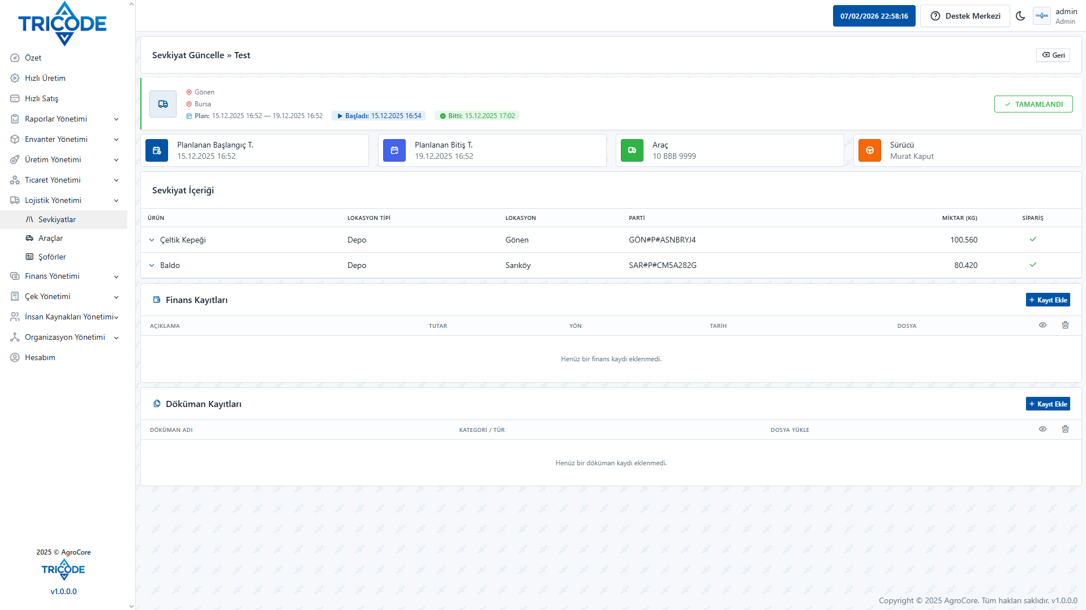Image resolution: width=1086 pixels, height=610 pixels.
Task: Open Araçlar in the sidebar
Action: point(50,239)
